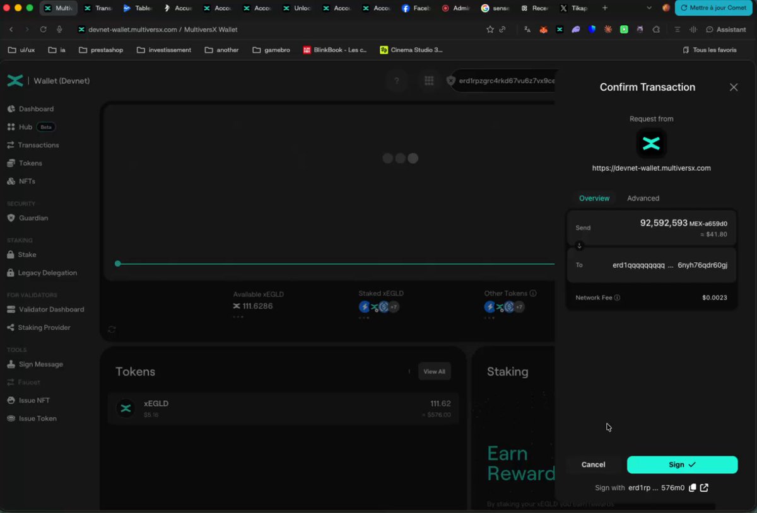Open signing address in explorer
The image size is (757, 513).
pyautogui.click(x=704, y=488)
